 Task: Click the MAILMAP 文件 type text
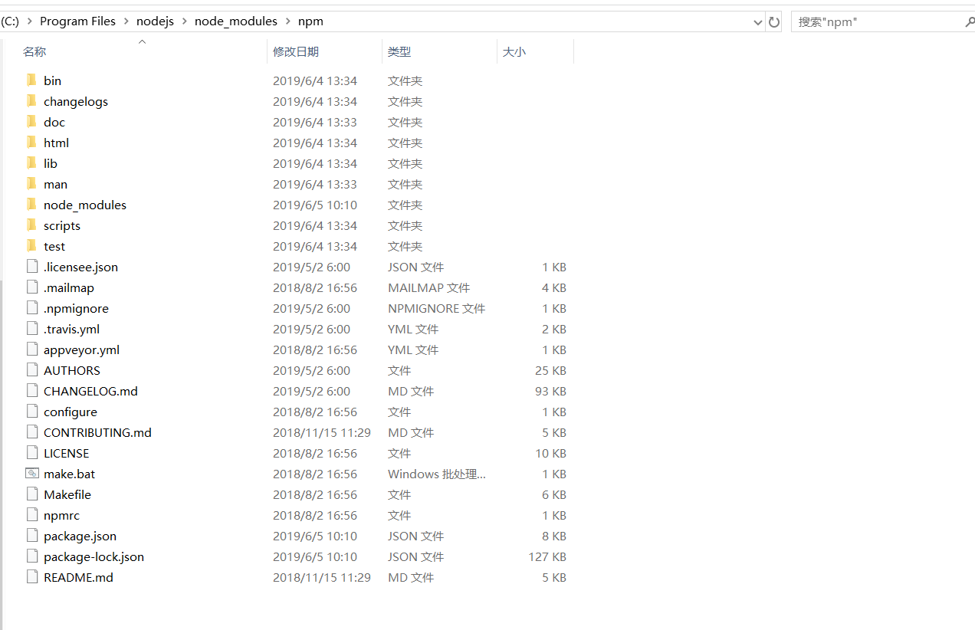pyautogui.click(x=429, y=287)
